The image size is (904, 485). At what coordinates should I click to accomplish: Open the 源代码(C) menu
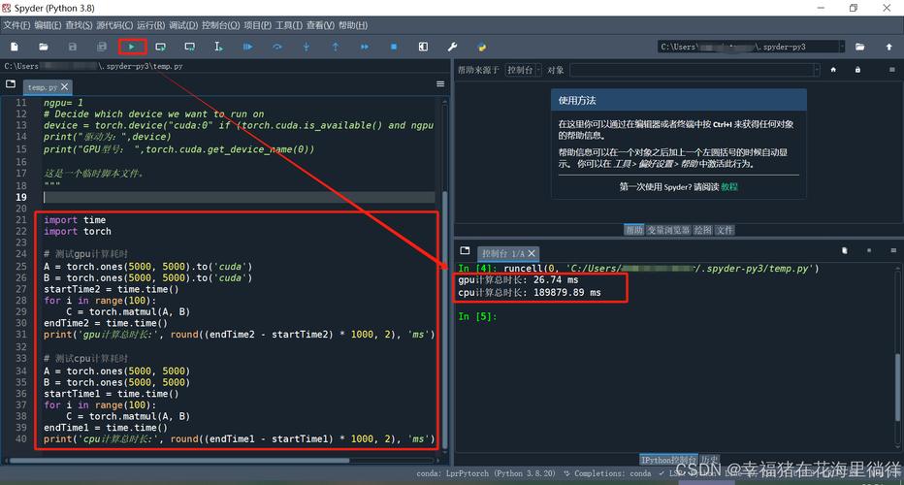[114, 25]
